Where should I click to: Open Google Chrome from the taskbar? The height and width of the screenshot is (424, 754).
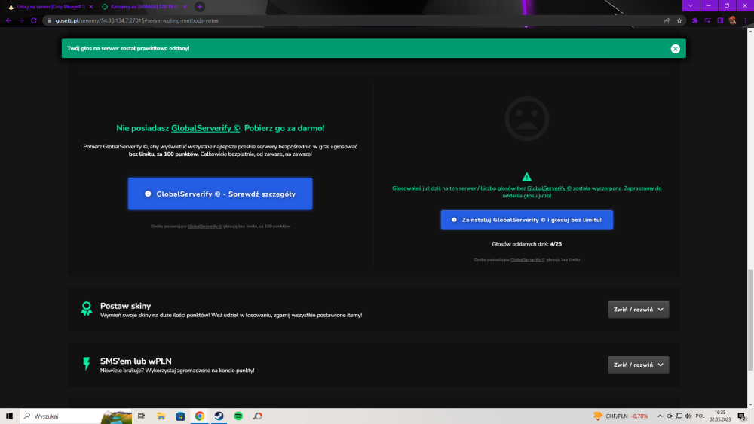[200, 416]
